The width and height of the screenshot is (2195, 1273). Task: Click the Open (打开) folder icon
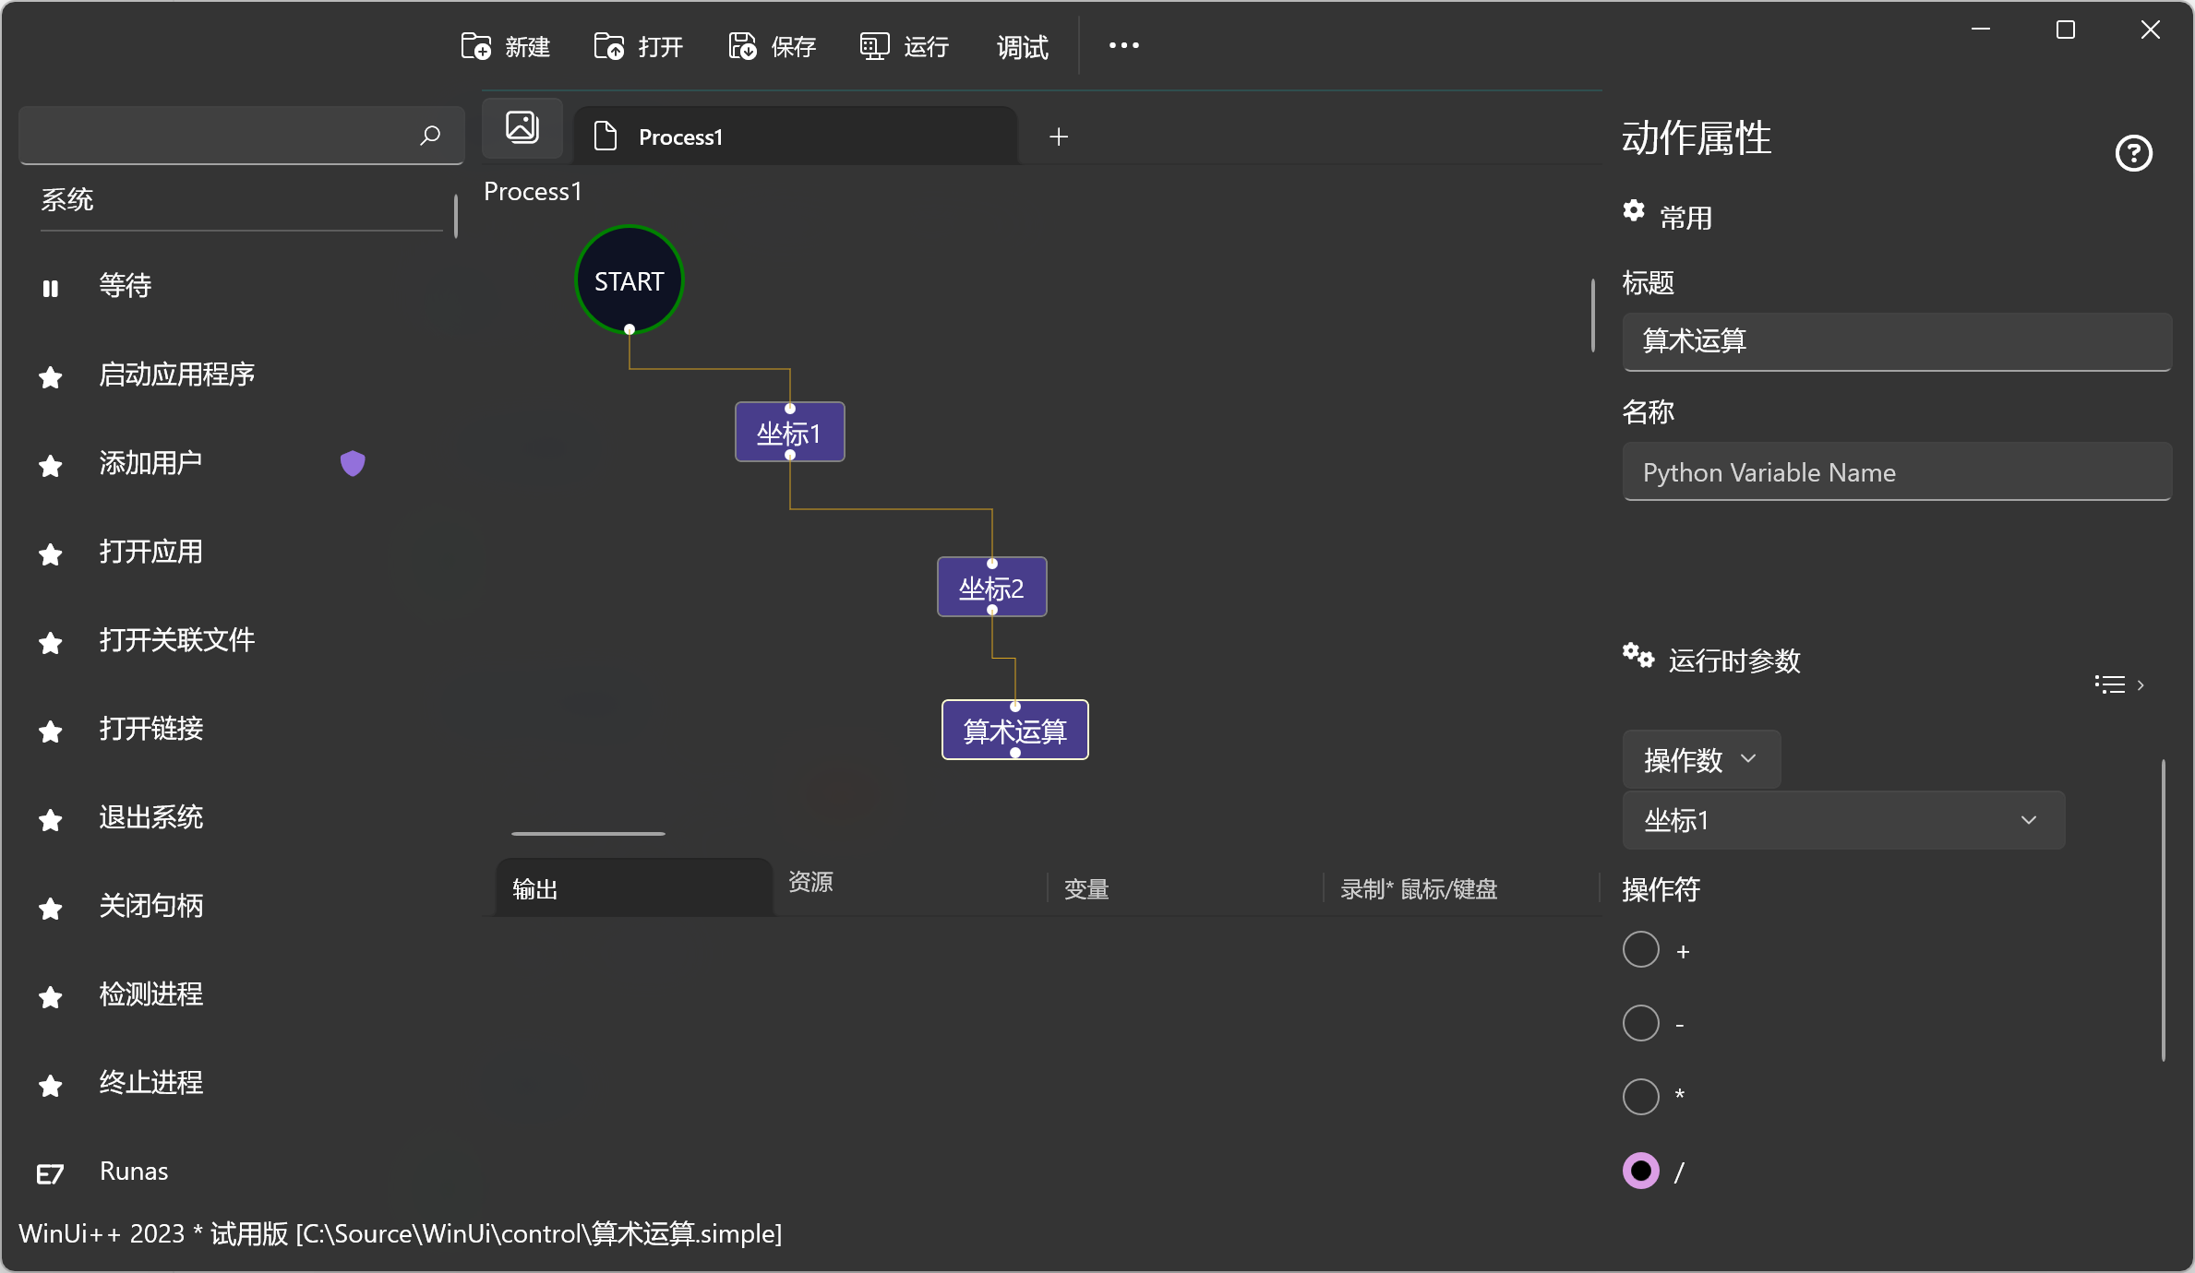pos(608,46)
